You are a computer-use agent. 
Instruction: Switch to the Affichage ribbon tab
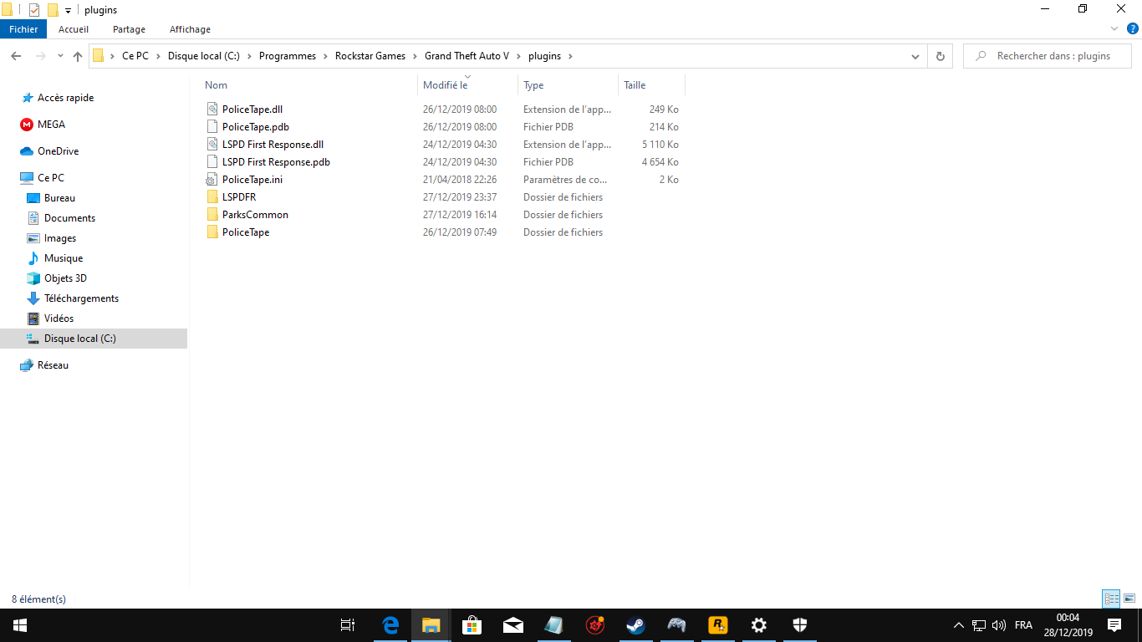click(x=190, y=29)
